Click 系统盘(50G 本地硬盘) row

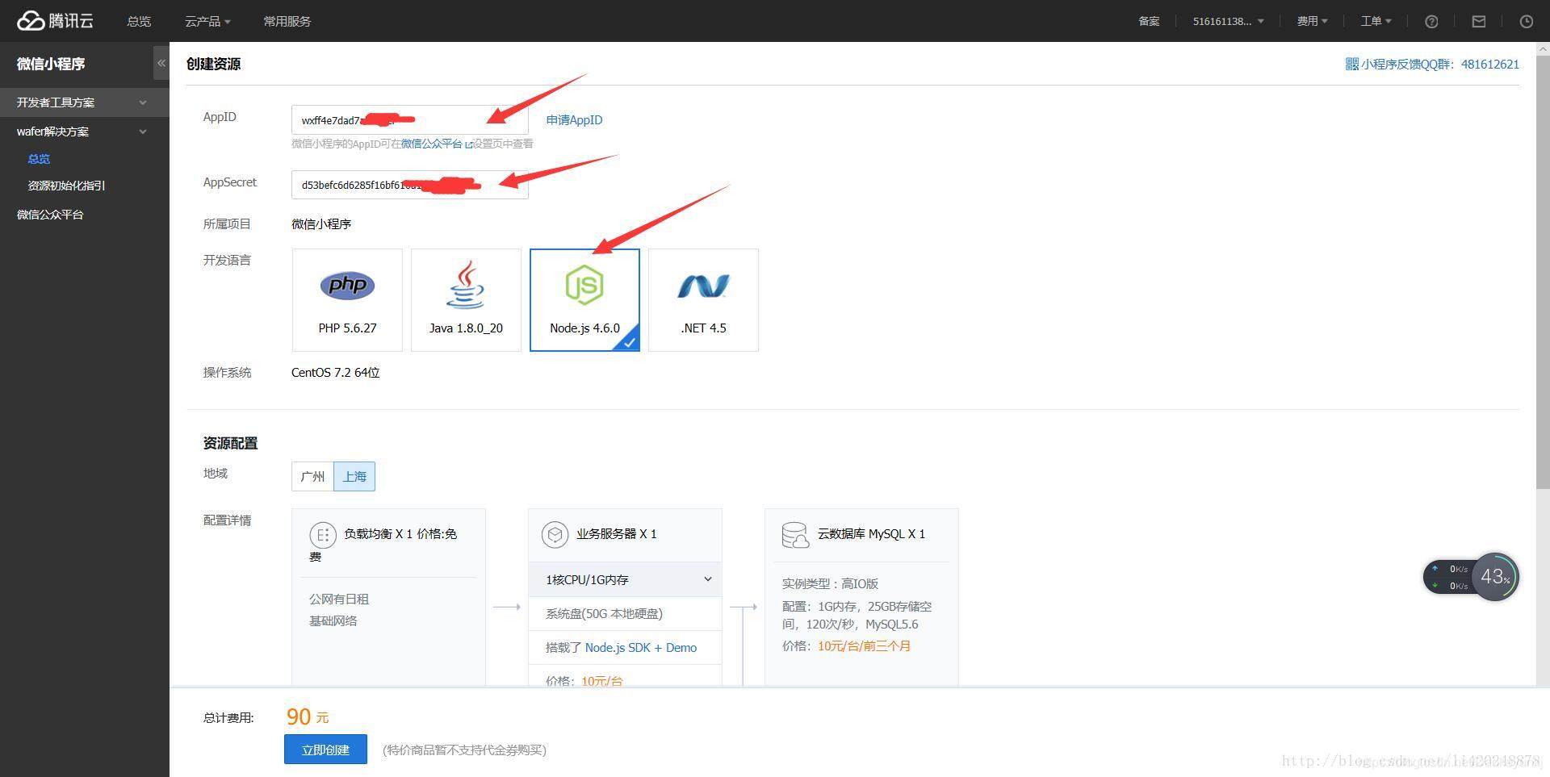[625, 614]
